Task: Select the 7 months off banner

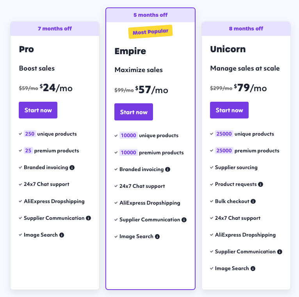Action: (55, 28)
